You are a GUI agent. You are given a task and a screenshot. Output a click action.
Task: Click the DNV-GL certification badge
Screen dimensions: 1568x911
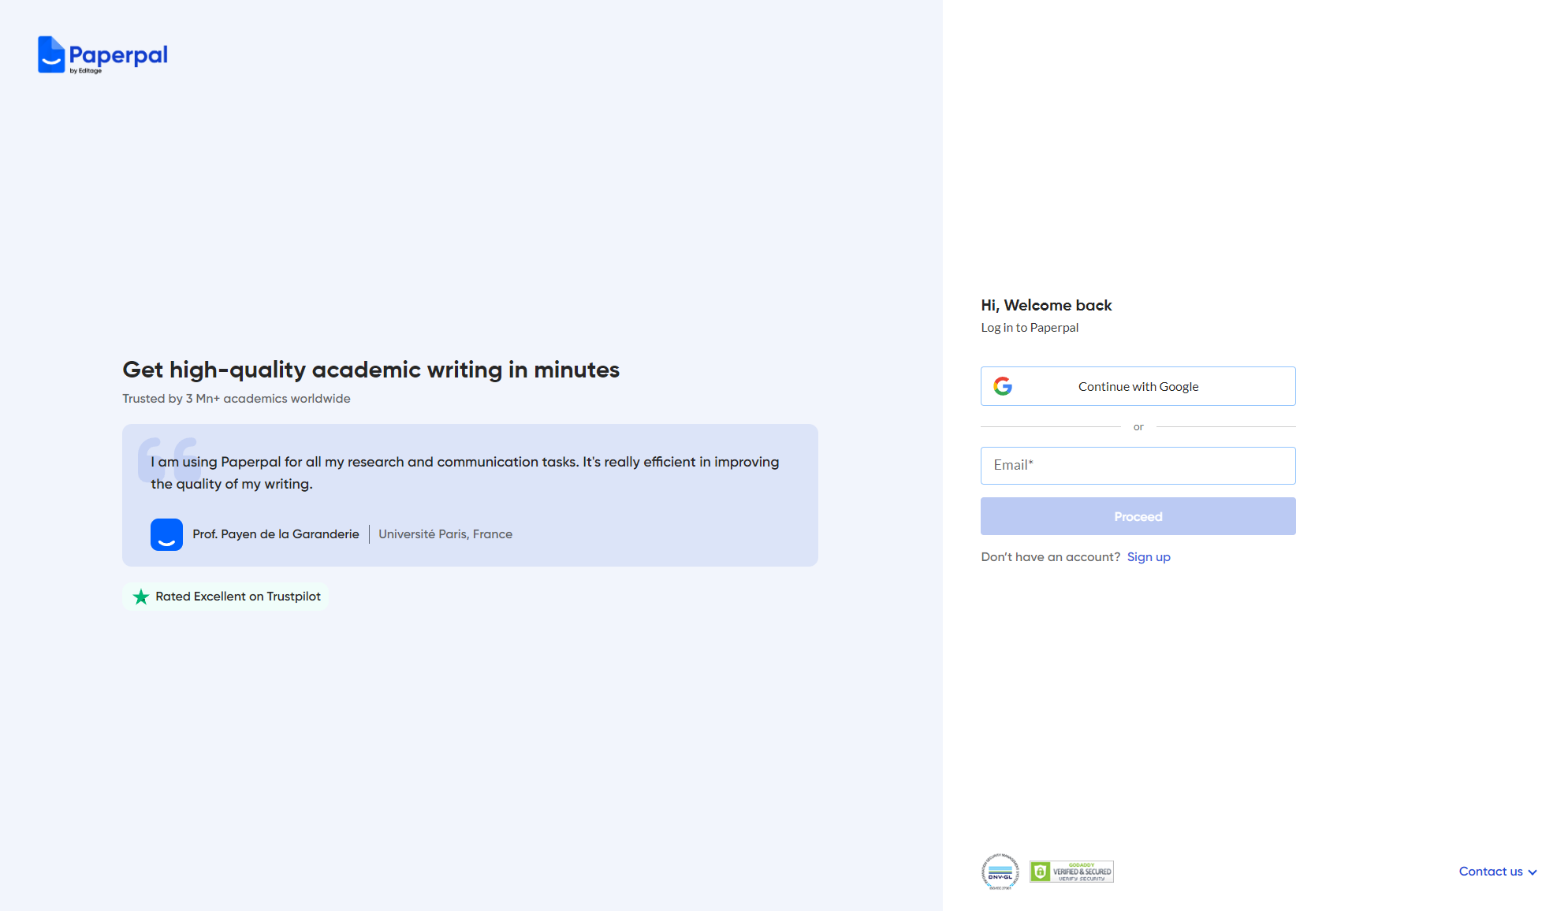coord(1000,872)
